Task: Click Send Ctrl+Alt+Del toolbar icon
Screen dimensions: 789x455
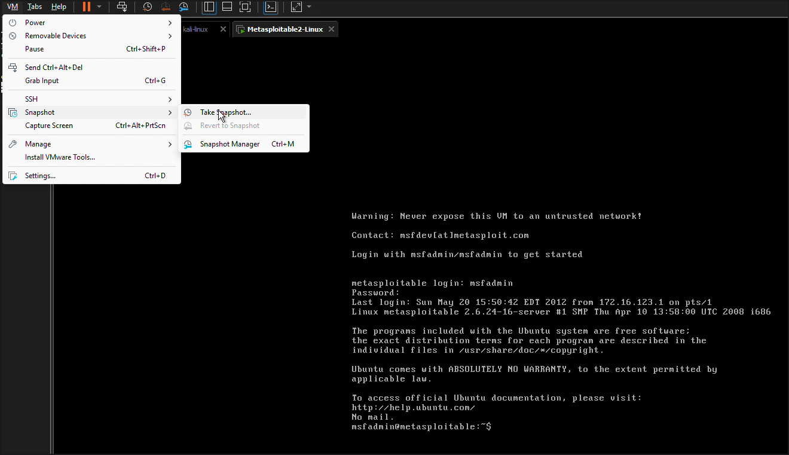Action: 122,7
